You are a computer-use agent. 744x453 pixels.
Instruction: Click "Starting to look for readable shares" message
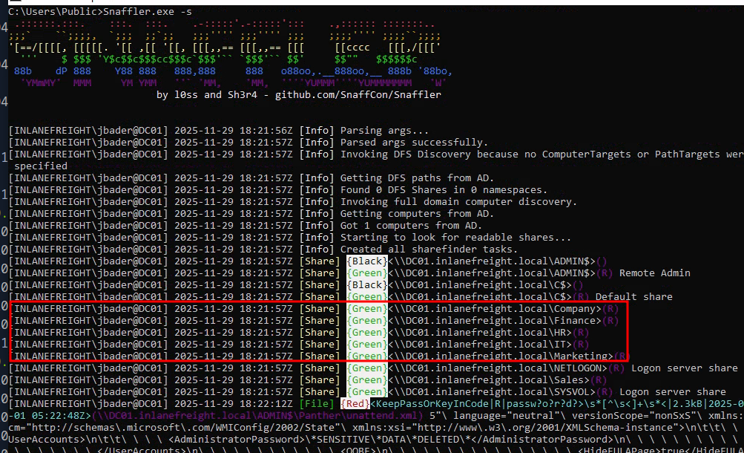455,238
